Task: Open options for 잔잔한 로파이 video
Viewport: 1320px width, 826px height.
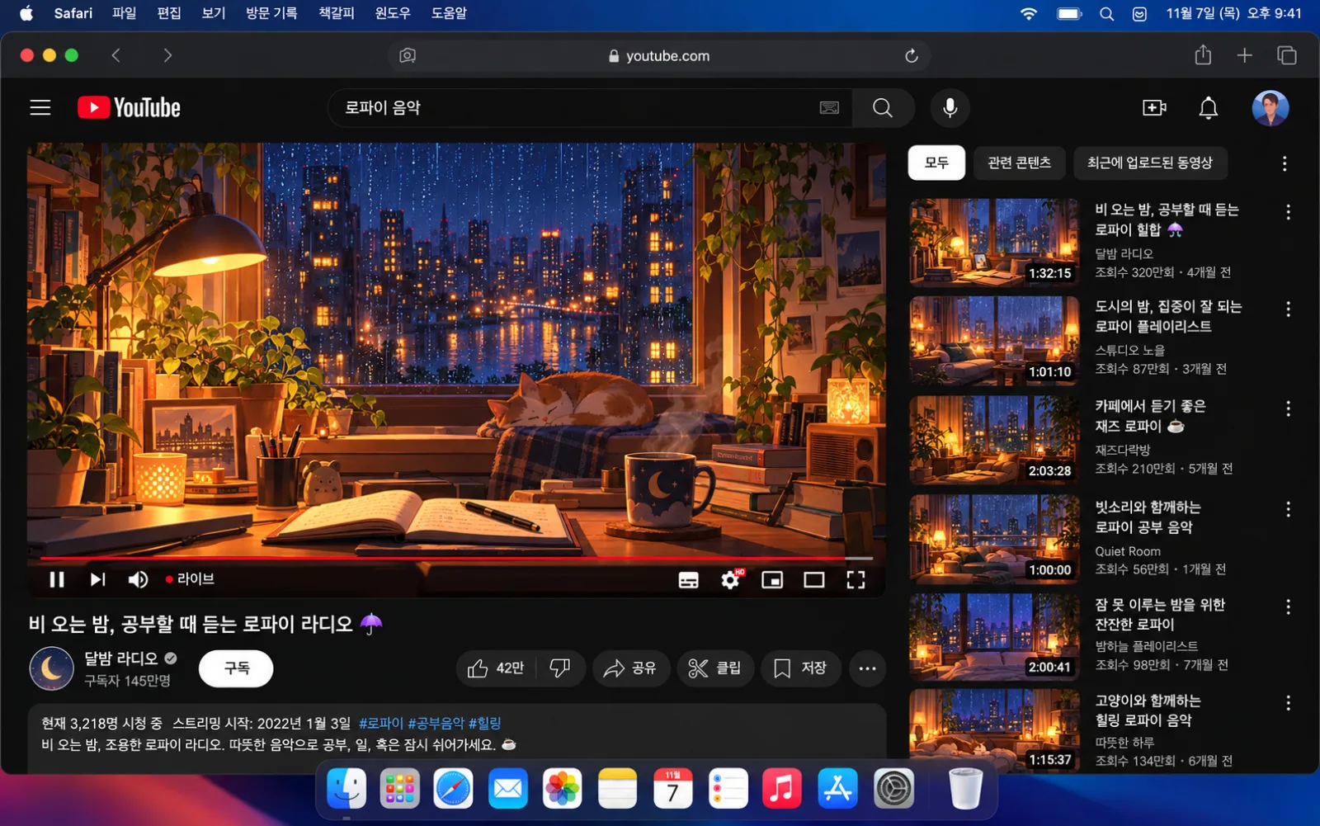Action: click(x=1288, y=607)
